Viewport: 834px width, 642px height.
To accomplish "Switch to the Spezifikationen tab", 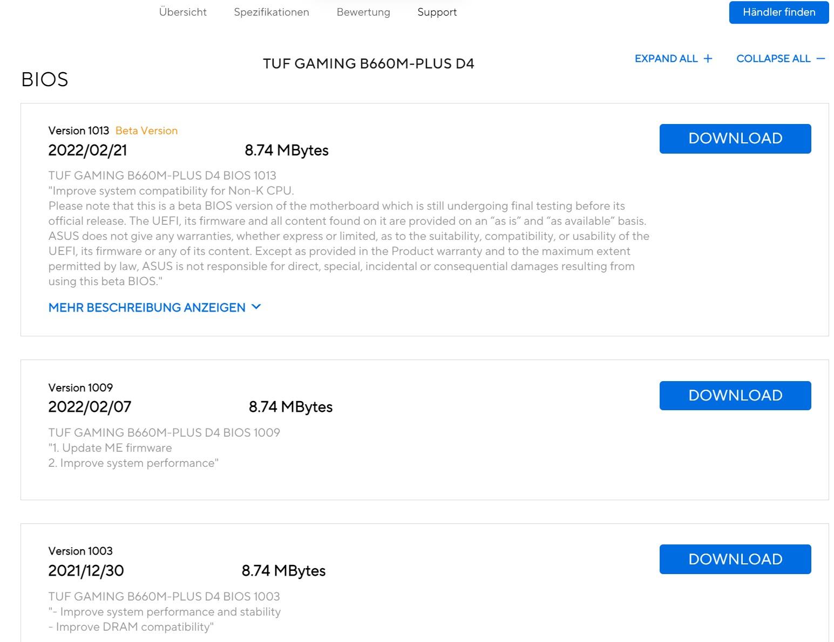I will 272,12.
